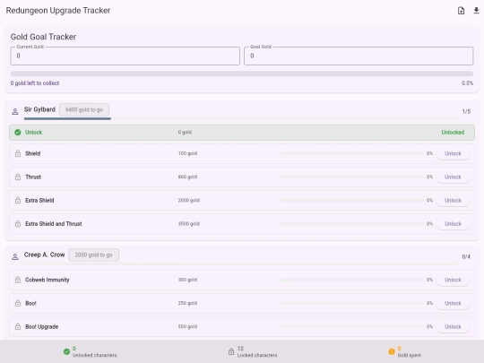This screenshot has height=363, width=484.
Task: Click the 1/5 progress counter
Action: pyautogui.click(x=466, y=111)
